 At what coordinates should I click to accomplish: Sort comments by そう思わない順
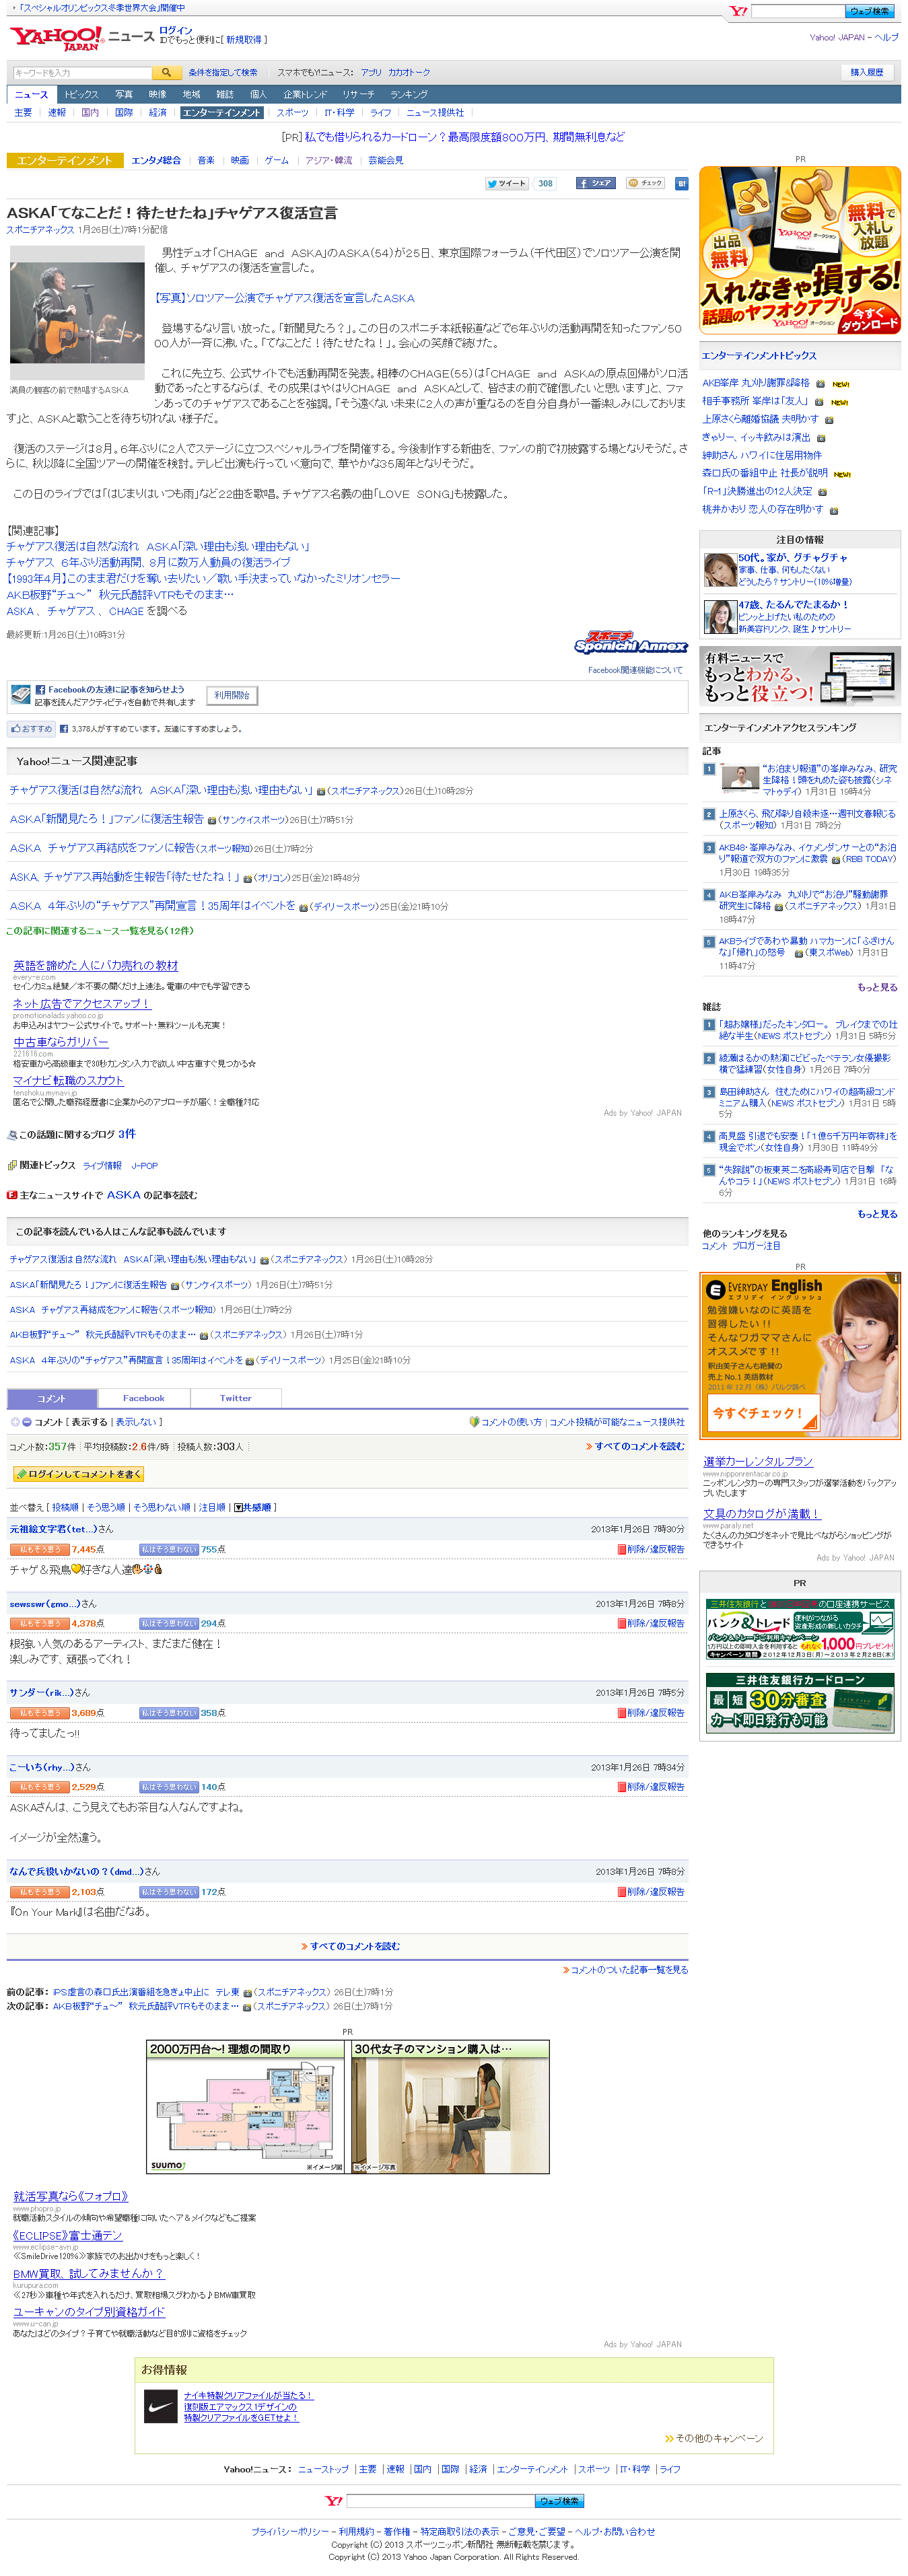tap(162, 1507)
